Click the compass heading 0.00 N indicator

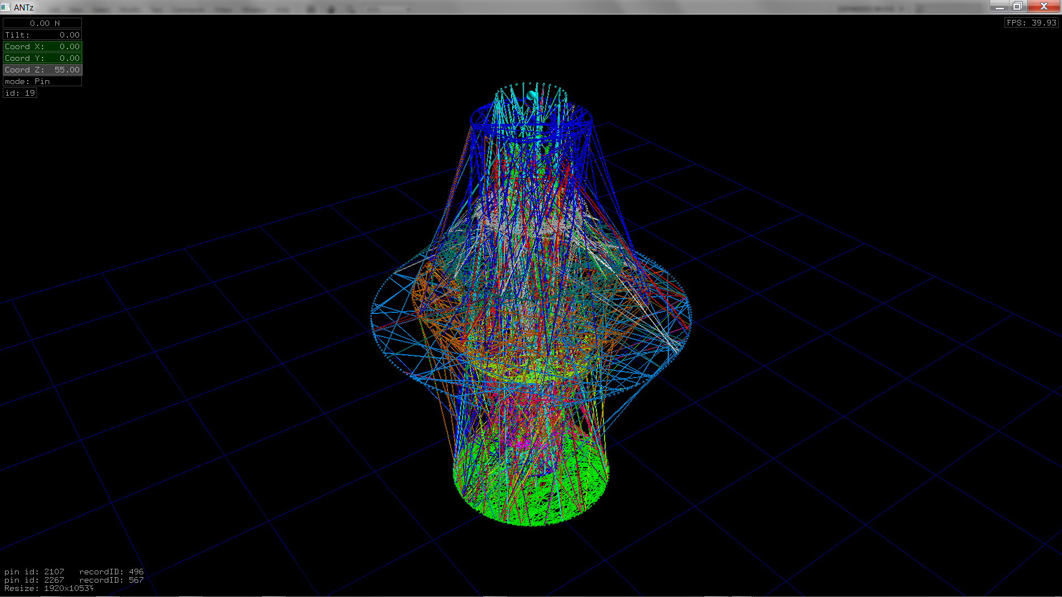point(43,23)
